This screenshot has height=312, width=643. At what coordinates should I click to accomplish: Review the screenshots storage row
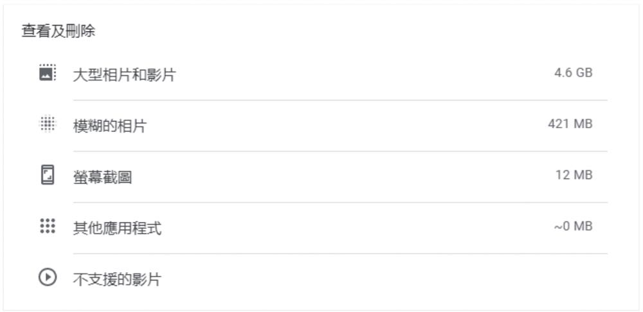(x=321, y=176)
